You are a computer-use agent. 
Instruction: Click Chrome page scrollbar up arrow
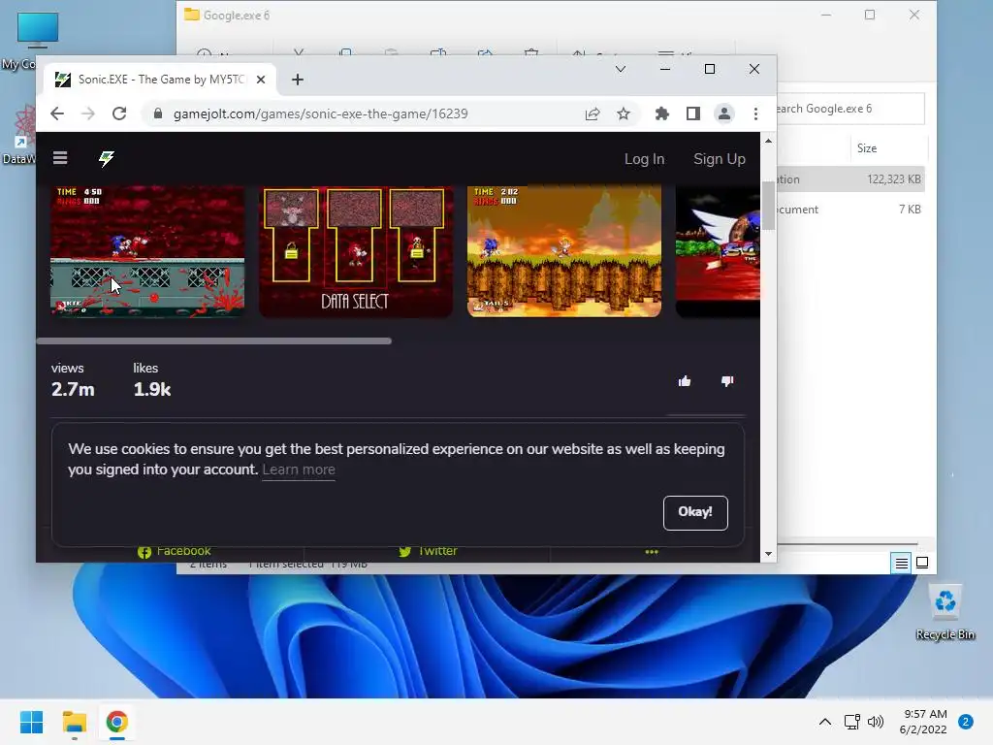point(768,141)
